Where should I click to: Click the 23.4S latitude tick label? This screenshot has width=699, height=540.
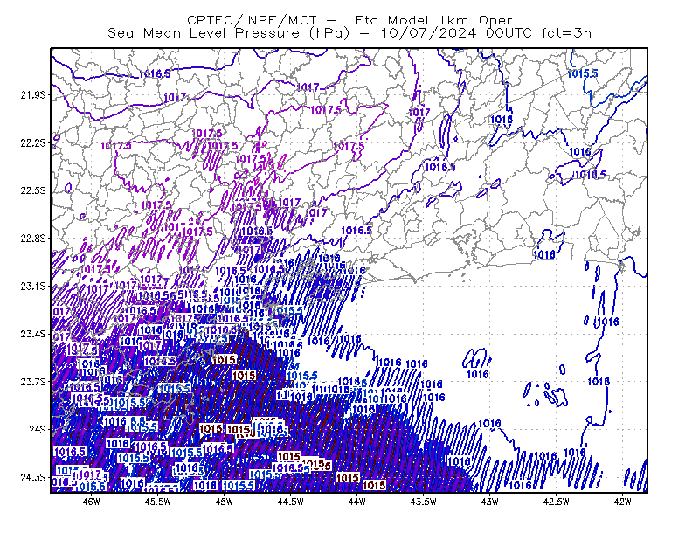pos(32,334)
